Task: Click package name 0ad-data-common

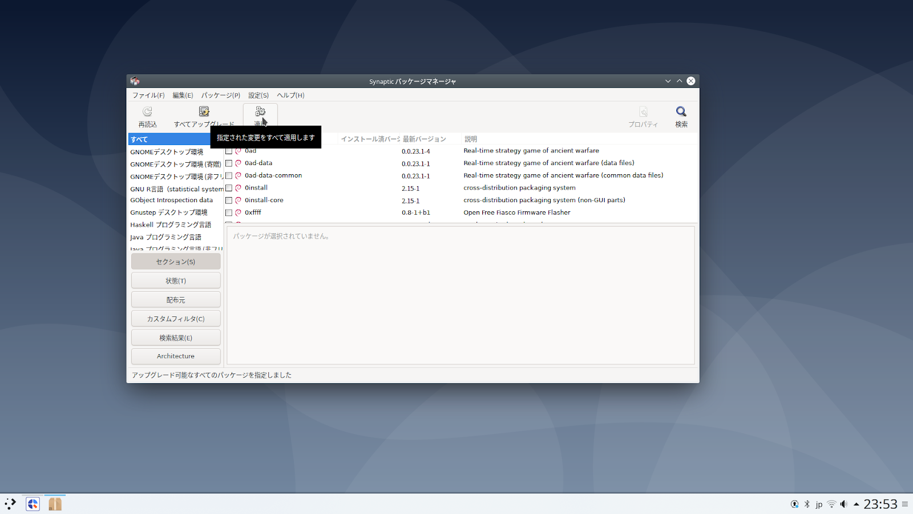Action: tap(273, 175)
